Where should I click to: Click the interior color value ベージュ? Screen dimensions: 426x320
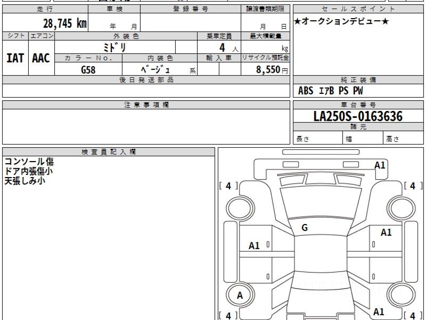[155, 70]
